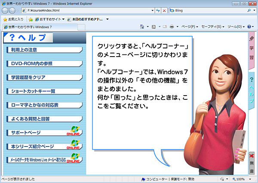Image resolution: width=258 pixels, height=183 pixels.
Task: Open ショートカットキー一覧 item
Action: (x=44, y=91)
